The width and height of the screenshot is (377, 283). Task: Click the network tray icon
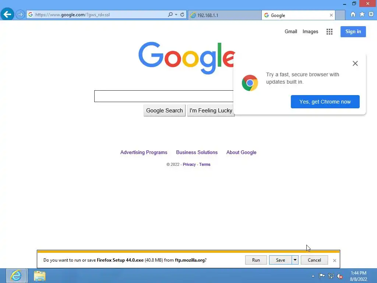click(x=331, y=276)
